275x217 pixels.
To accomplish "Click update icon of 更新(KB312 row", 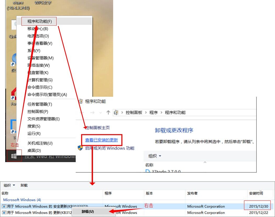I will pyautogui.click(x=4, y=213).
